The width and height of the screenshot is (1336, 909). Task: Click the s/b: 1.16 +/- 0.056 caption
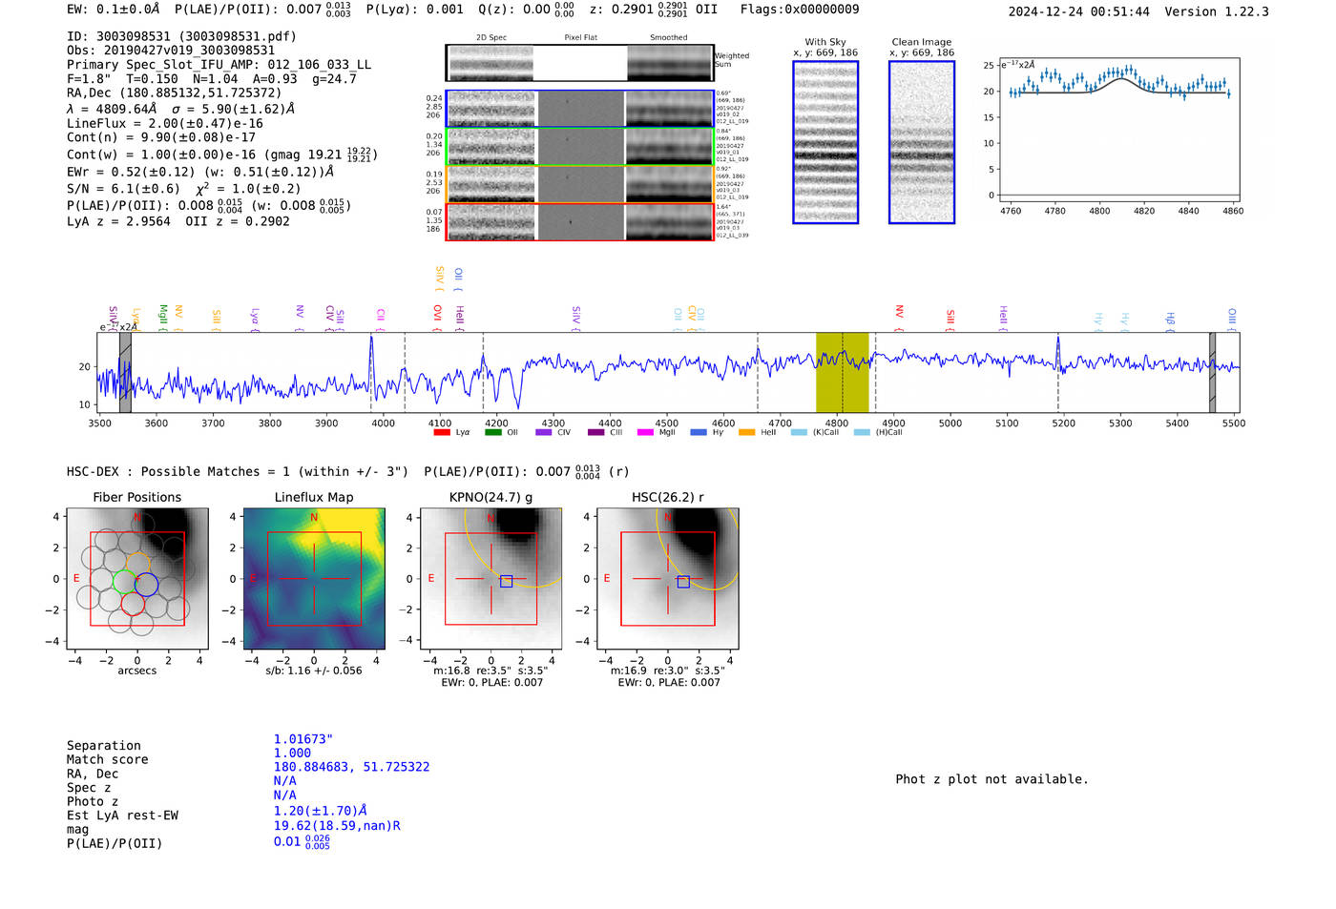pos(314,671)
